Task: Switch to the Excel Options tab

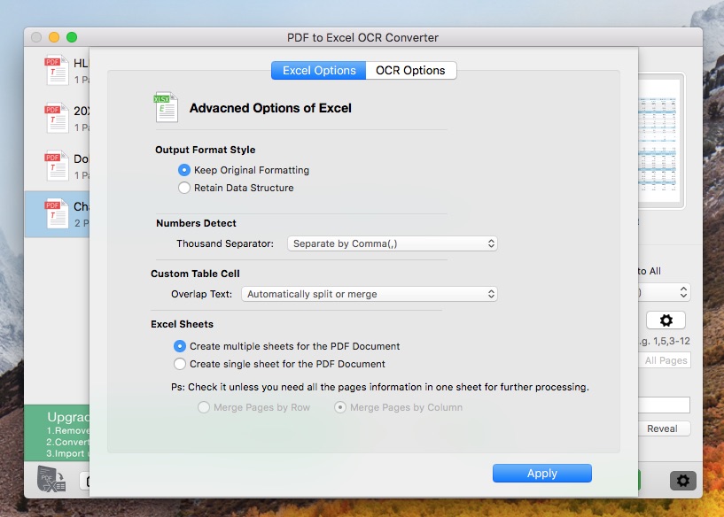Action: pyautogui.click(x=319, y=71)
